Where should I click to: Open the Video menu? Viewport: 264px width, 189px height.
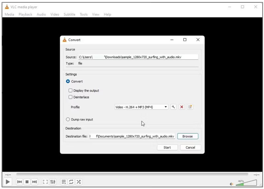pos(55,14)
